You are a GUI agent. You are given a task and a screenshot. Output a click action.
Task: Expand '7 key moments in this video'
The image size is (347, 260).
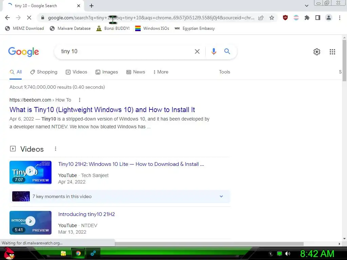click(x=120, y=196)
